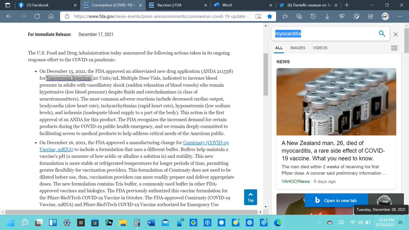409x230 pixels.
Task: Click the browser Back arrow
Action: point(9,16)
